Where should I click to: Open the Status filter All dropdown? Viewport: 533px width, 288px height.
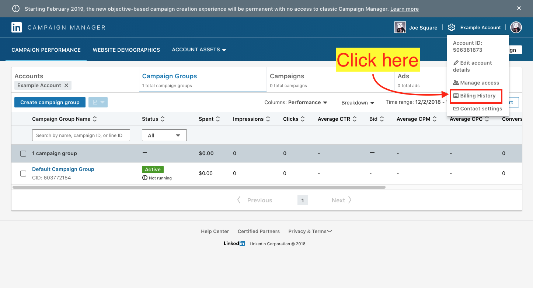click(164, 135)
